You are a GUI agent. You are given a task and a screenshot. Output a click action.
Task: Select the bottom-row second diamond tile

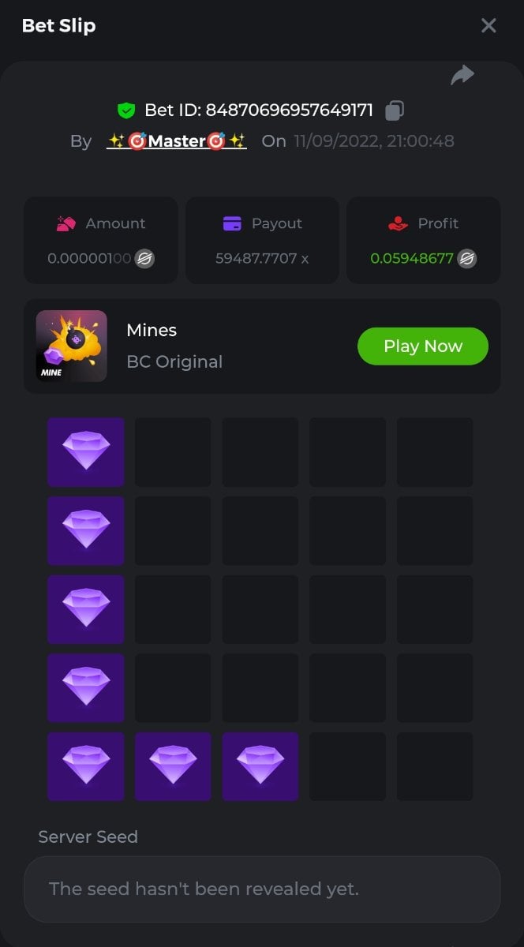point(174,767)
